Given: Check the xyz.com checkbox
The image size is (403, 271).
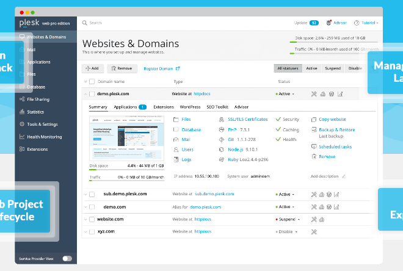Looking at the screenshot, I should (x=92, y=232).
